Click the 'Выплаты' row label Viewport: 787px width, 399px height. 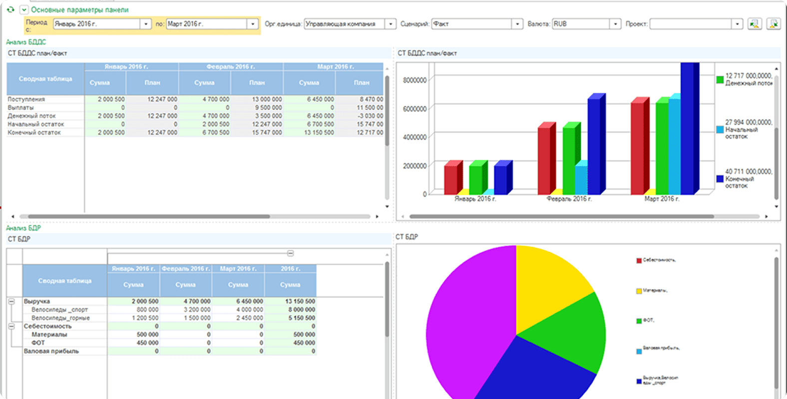(20, 108)
